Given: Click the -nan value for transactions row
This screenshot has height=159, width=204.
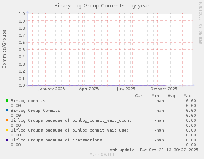Looking at the screenshot, I should point(159,140).
